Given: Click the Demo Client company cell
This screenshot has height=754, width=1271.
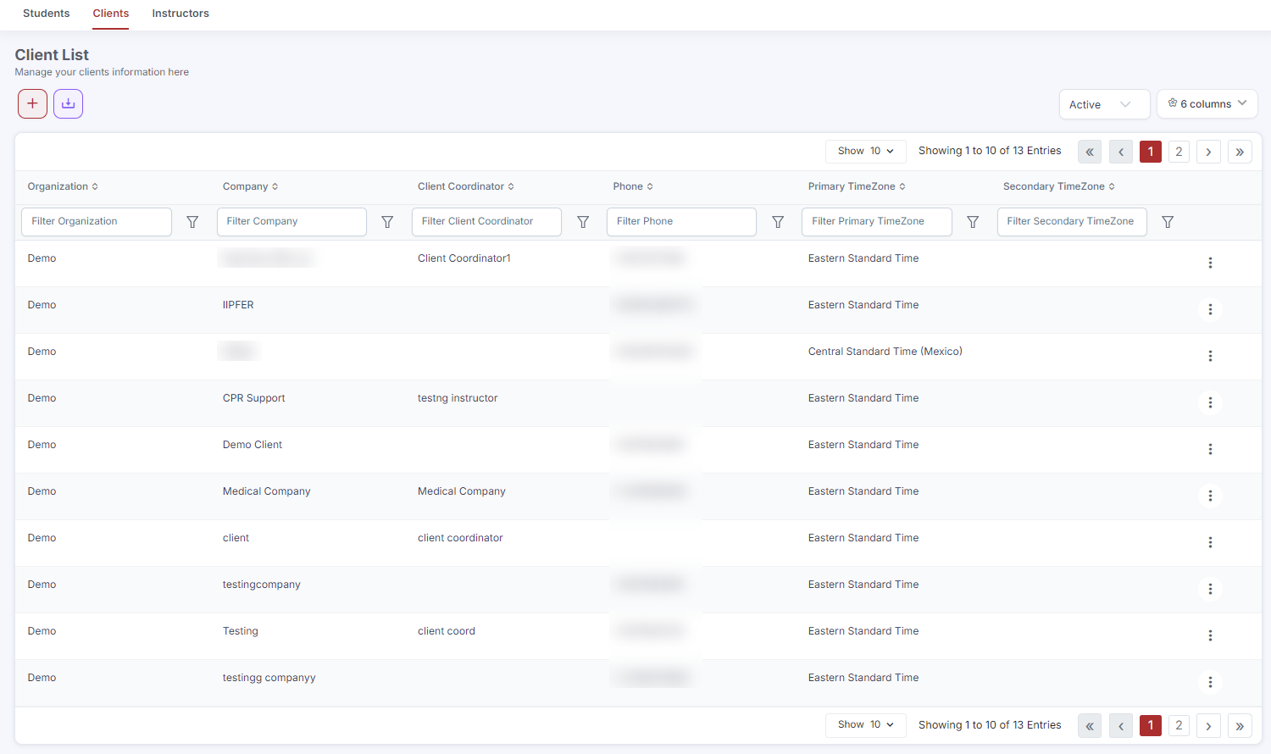Looking at the screenshot, I should (x=253, y=445).
